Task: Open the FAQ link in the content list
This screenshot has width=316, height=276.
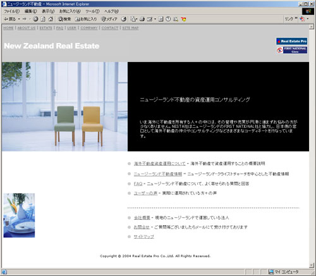Action: (138, 184)
